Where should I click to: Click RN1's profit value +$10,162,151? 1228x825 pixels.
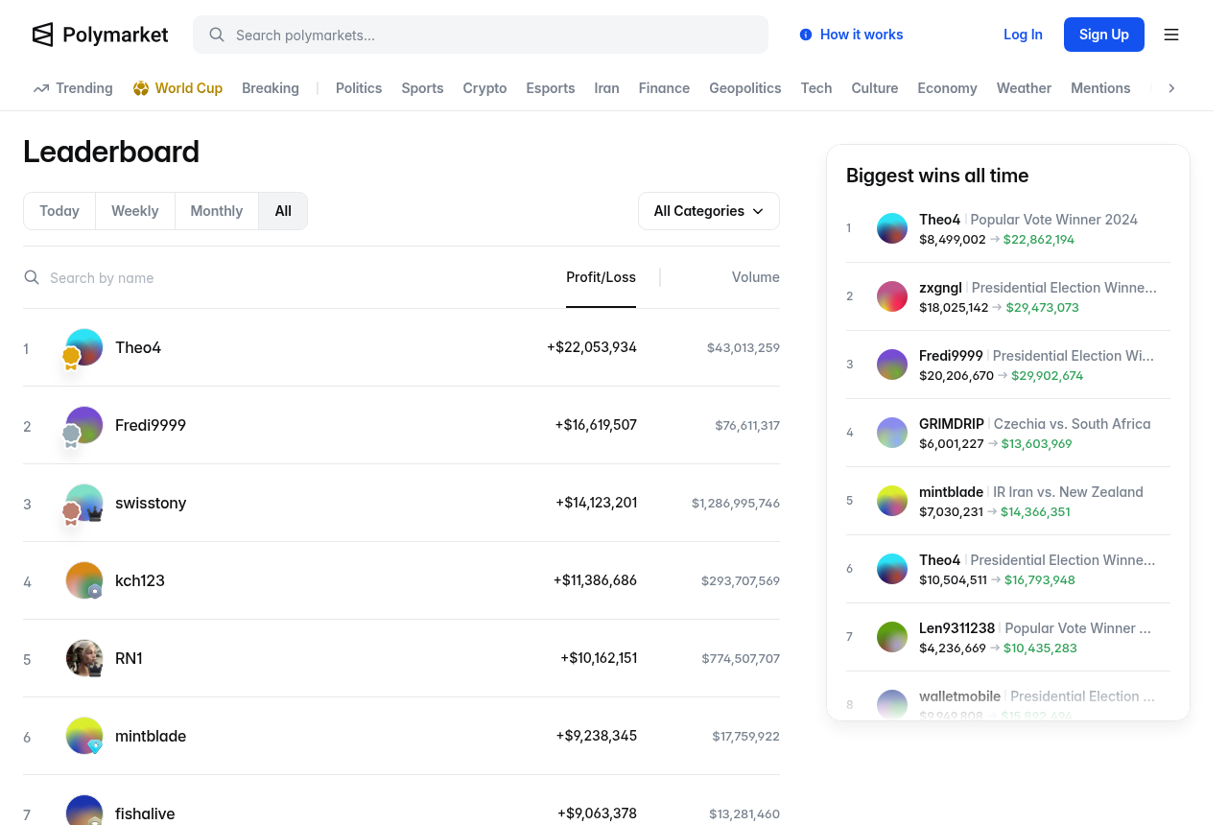599,658
